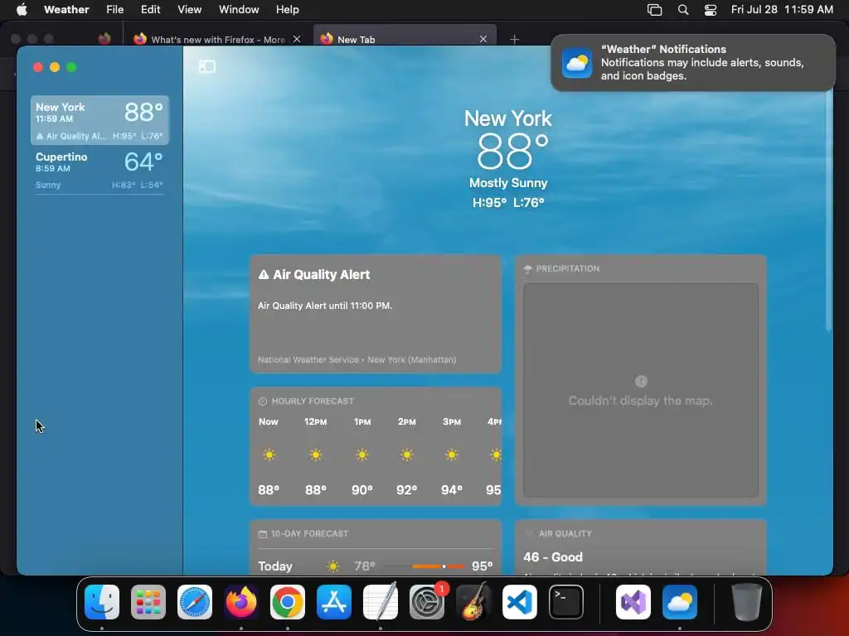Image resolution: width=849 pixels, height=636 pixels.
Task: Click the Sunny label under Cupertino
Action: click(x=48, y=185)
